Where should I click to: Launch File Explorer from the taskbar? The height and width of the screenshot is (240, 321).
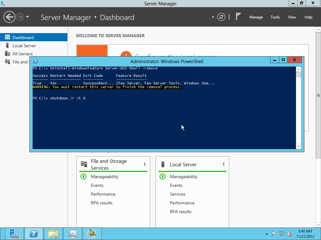click(x=53, y=233)
